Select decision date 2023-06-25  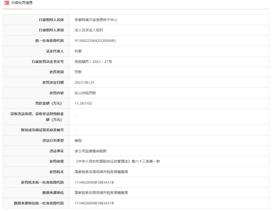pos(84,82)
